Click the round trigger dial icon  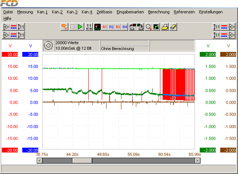[48, 46]
